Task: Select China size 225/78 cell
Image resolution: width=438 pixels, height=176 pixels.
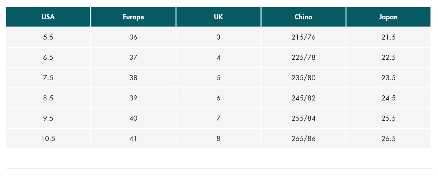Action: 303,58
